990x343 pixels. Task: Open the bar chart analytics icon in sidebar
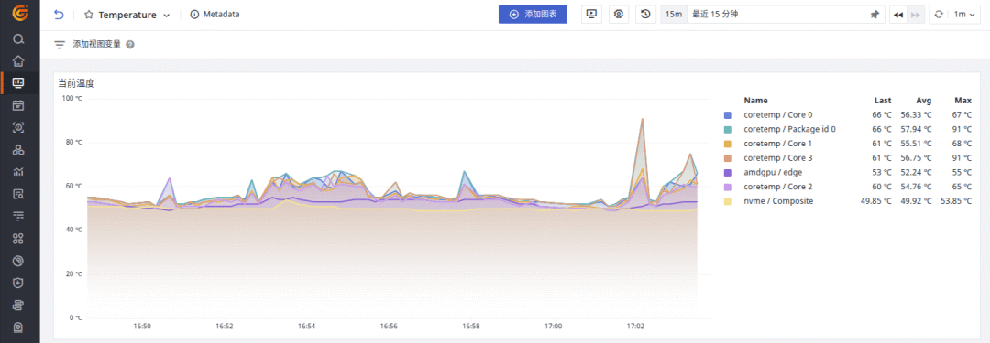pyautogui.click(x=18, y=172)
